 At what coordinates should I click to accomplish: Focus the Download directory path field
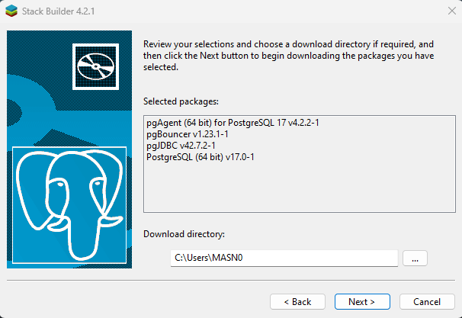click(x=284, y=259)
